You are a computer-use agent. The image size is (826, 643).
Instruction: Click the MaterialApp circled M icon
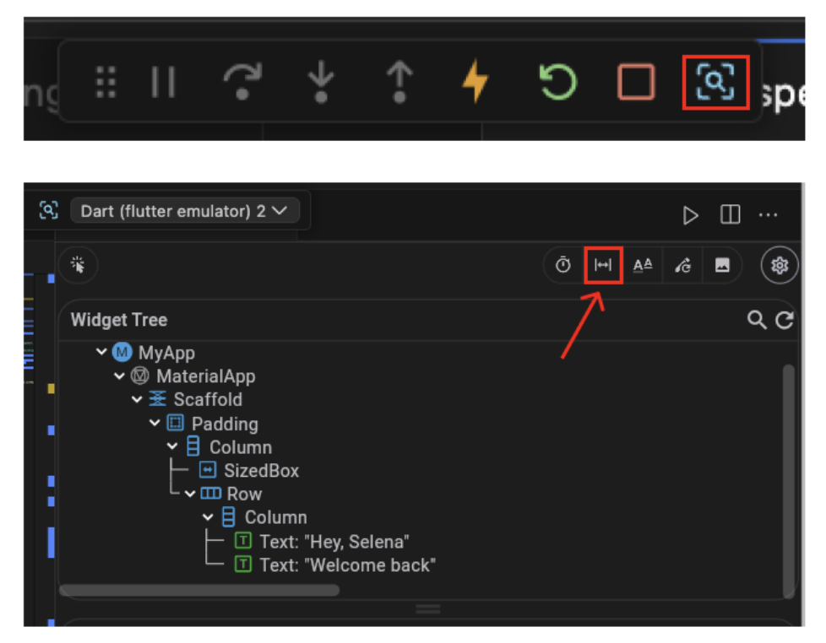point(140,376)
